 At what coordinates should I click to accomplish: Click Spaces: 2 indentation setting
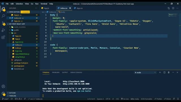click(100, 99)
